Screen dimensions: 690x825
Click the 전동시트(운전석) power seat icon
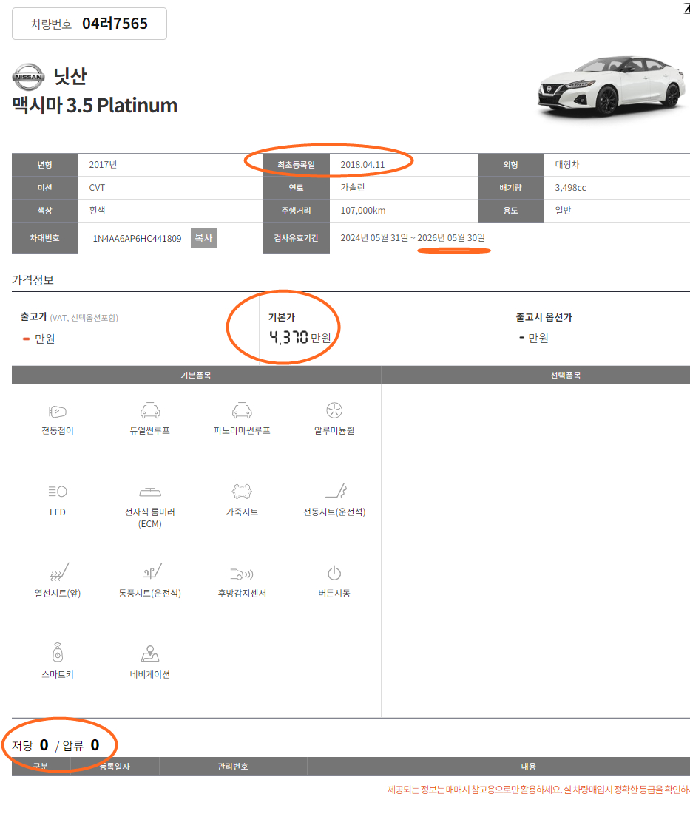coord(334,491)
